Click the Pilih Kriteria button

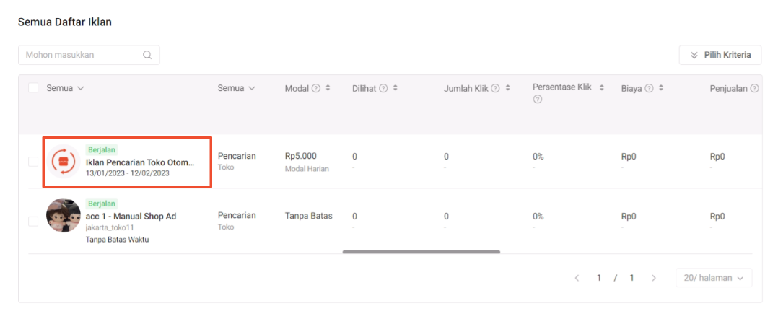click(x=720, y=55)
